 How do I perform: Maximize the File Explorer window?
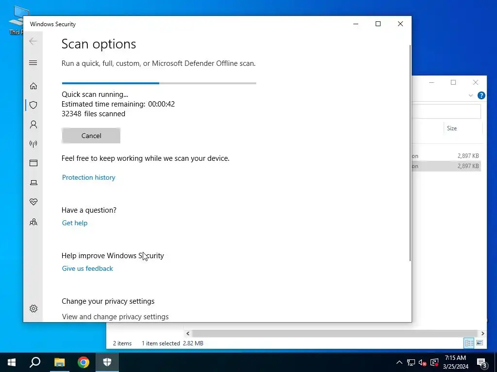coord(453,82)
